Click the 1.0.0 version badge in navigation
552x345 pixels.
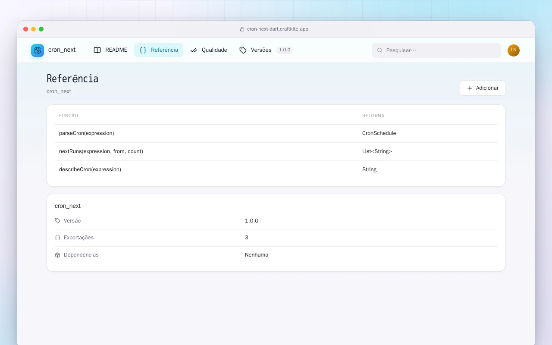[x=285, y=50]
